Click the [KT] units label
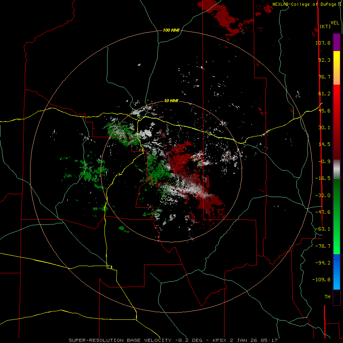This screenshot has height=343, width=343. (325, 26)
